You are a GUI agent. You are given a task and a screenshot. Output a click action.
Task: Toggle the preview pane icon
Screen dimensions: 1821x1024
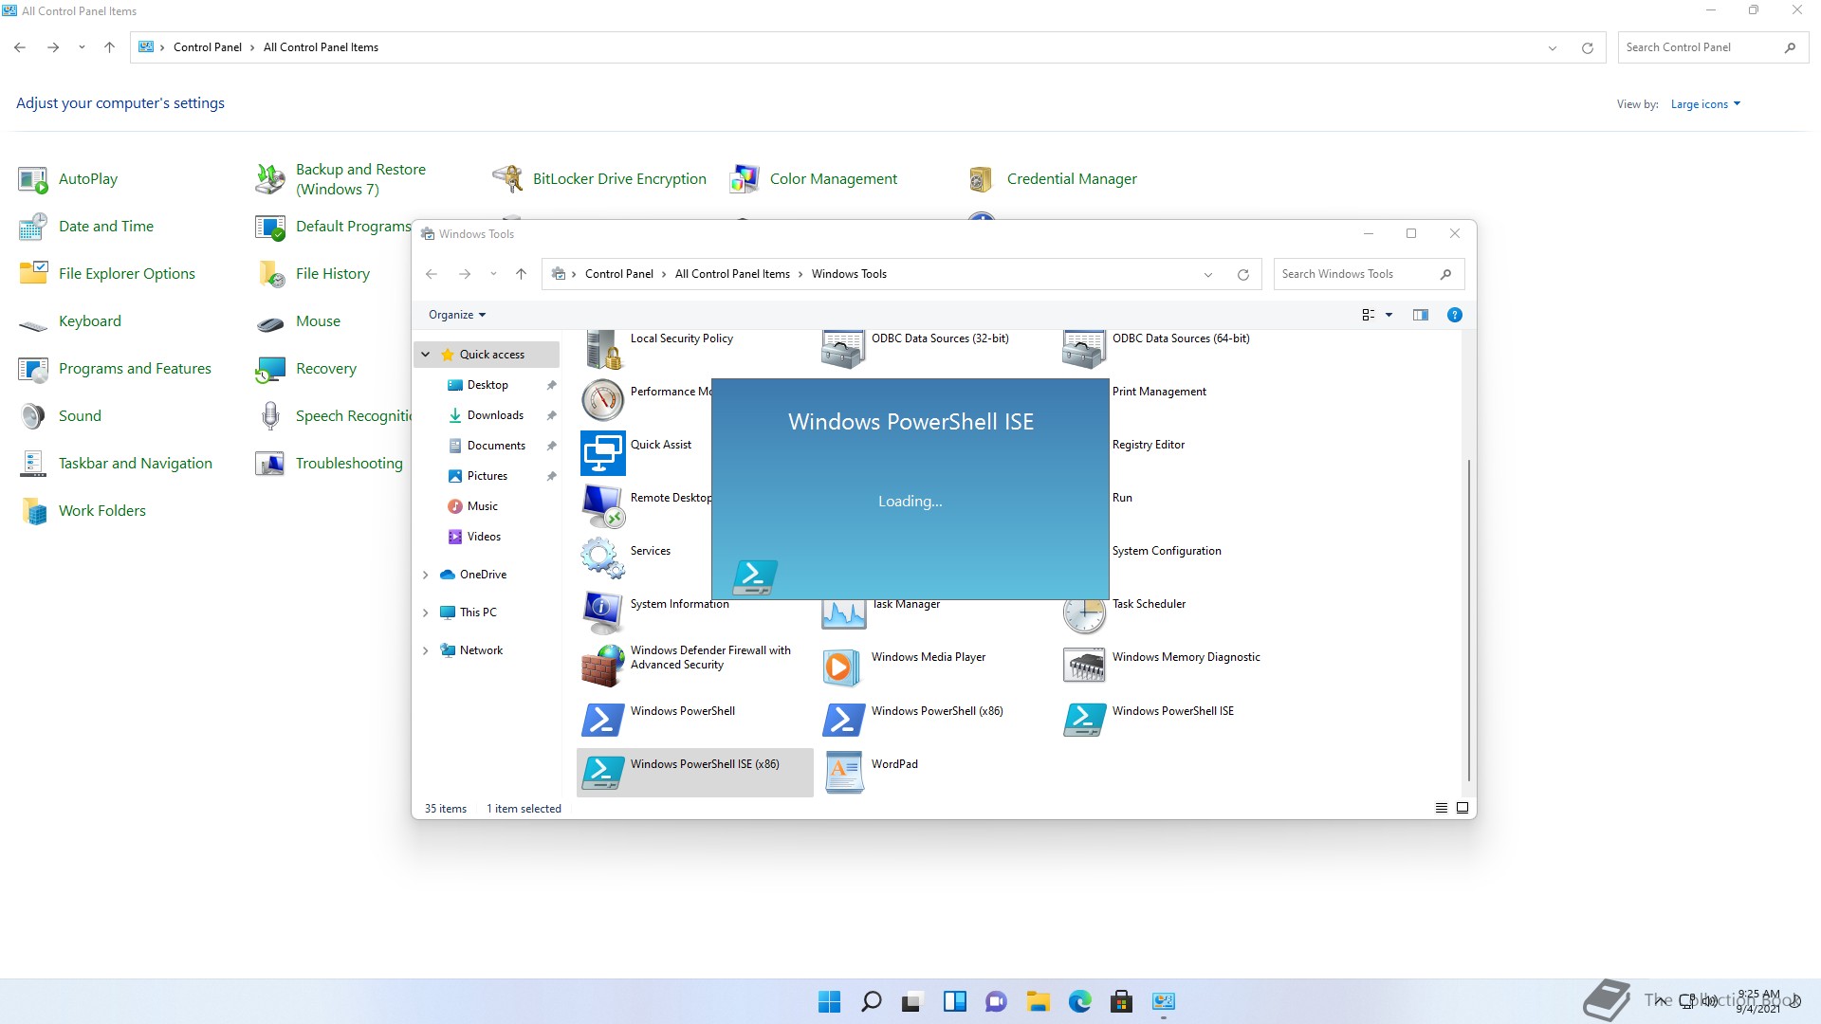[1420, 315]
